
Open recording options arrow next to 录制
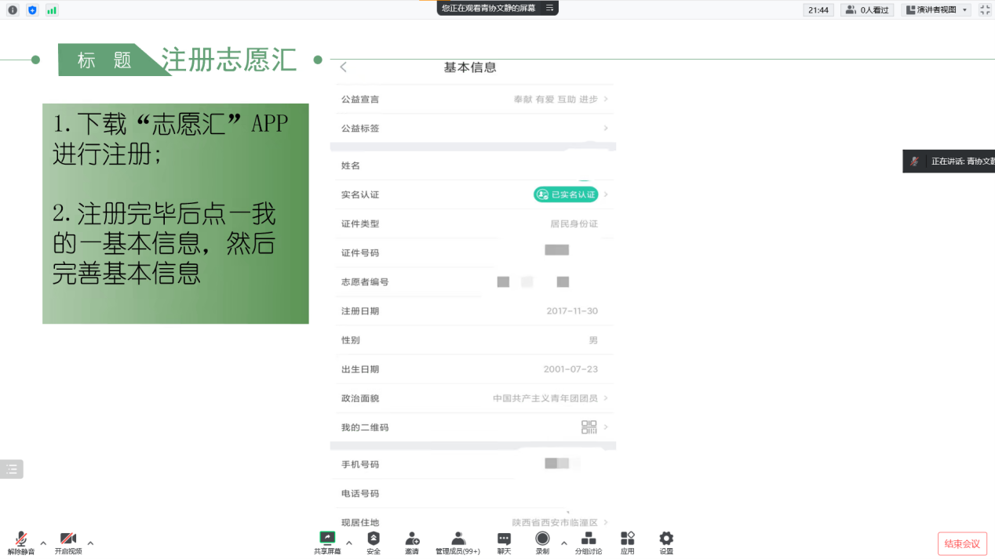[563, 543]
